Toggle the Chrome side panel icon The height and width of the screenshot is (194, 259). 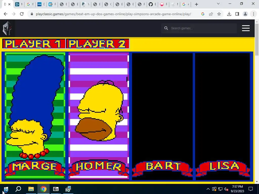point(237,14)
